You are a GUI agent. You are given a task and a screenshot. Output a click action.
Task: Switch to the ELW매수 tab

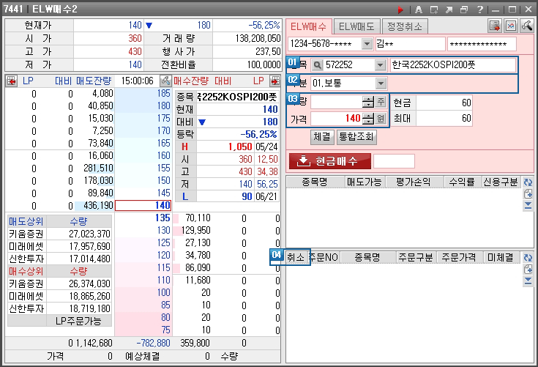coord(308,26)
